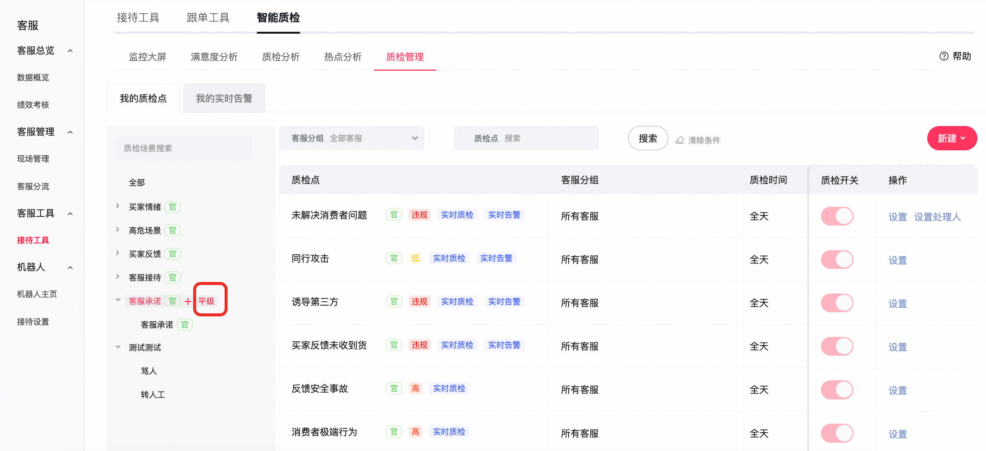Collapse the 客服总览 sidebar section
Viewport: 986px width, 451px height.
(x=70, y=51)
